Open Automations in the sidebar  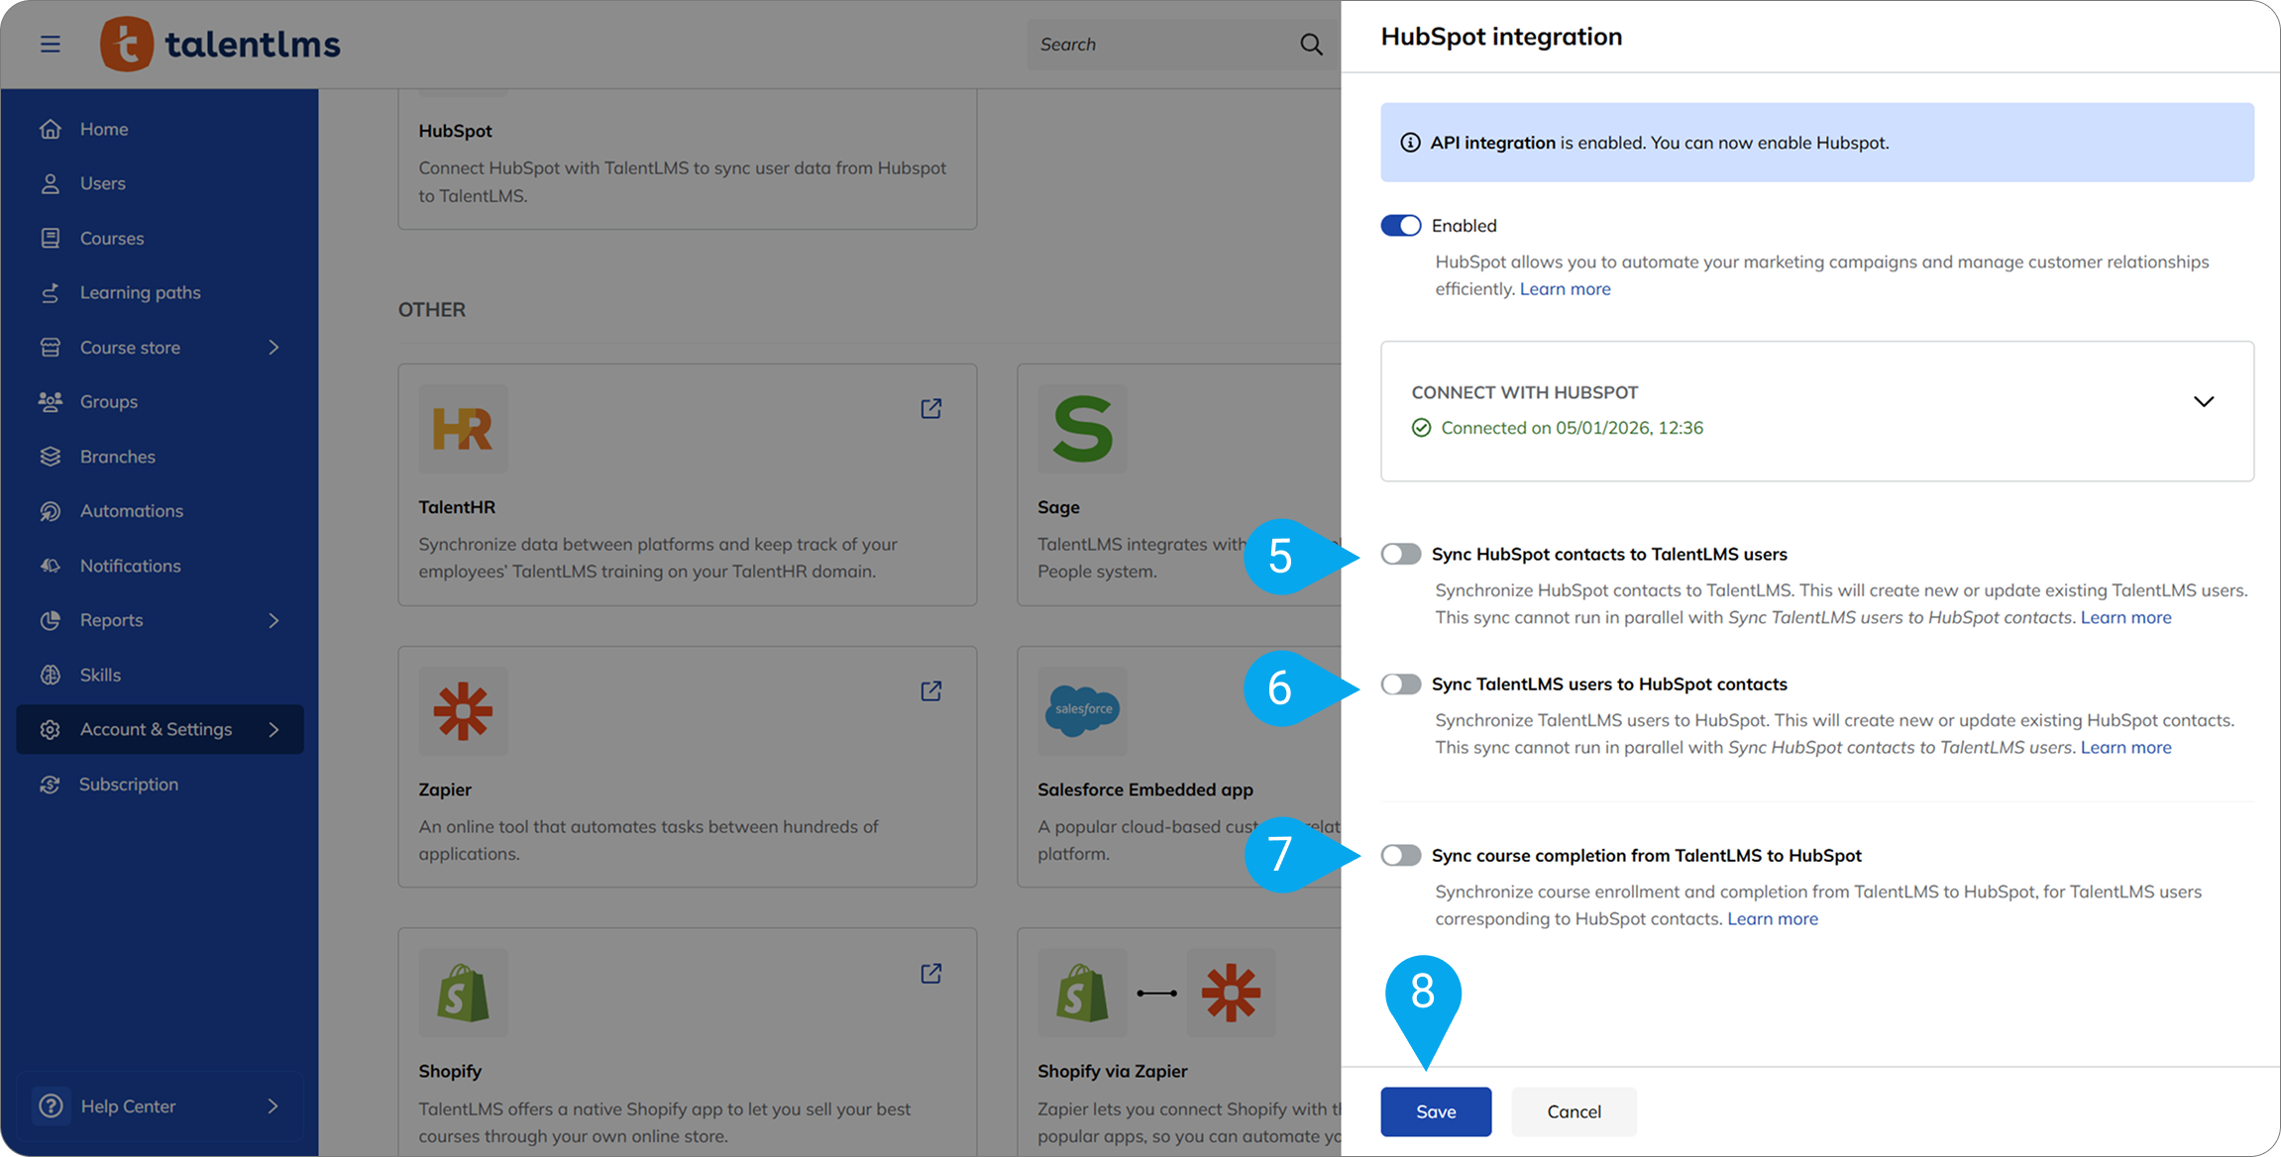[x=131, y=511]
